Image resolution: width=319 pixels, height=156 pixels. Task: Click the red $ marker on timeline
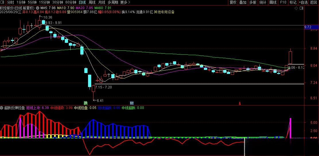click(x=240, y=103)
